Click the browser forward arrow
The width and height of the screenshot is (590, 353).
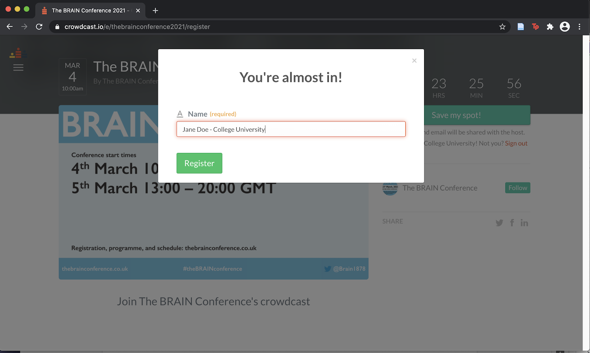24,27
